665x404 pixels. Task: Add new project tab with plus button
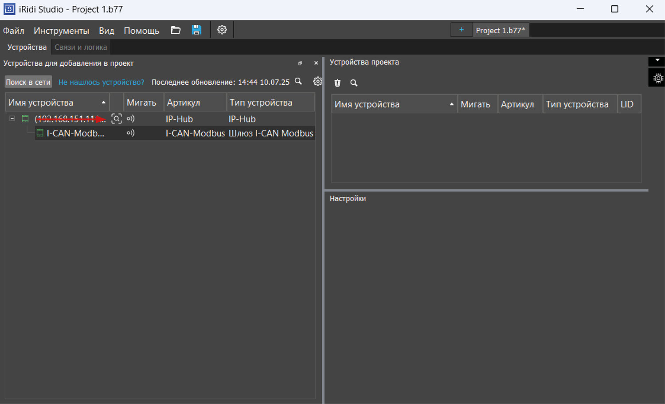click(461, 30)
